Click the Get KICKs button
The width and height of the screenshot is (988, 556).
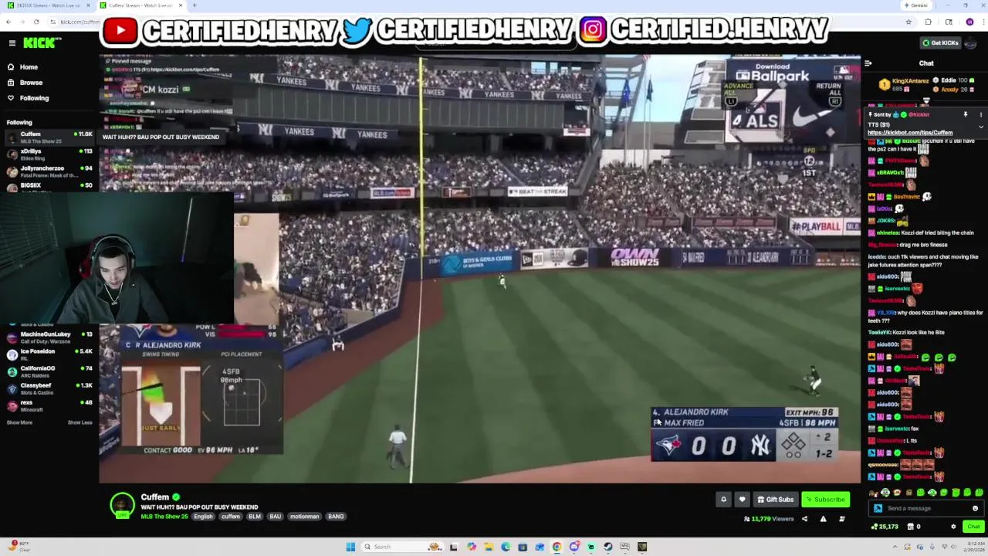click(x=940, y=43)
